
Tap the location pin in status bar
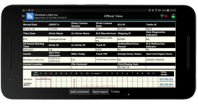150,10
